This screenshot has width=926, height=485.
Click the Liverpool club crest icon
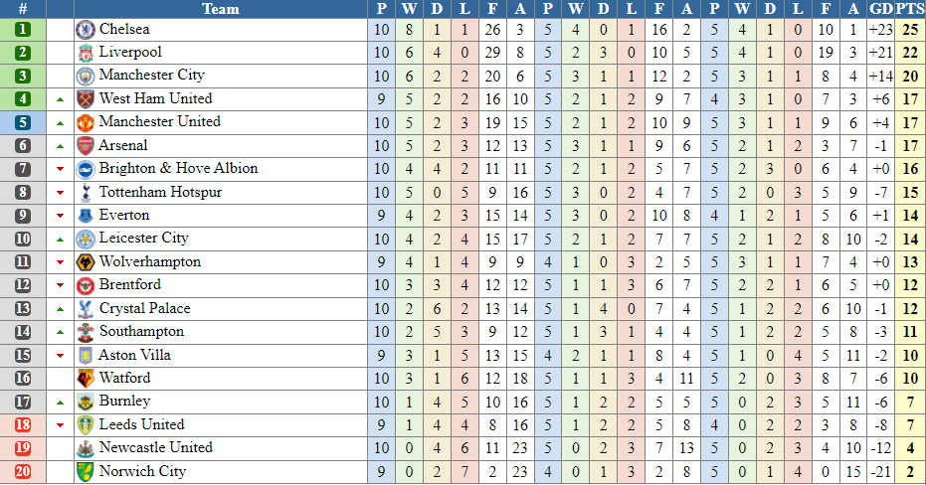click(x=86, y=53)
